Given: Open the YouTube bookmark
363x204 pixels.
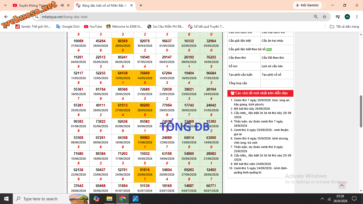Looking at the screenshot, I should (x=93, y=27).
